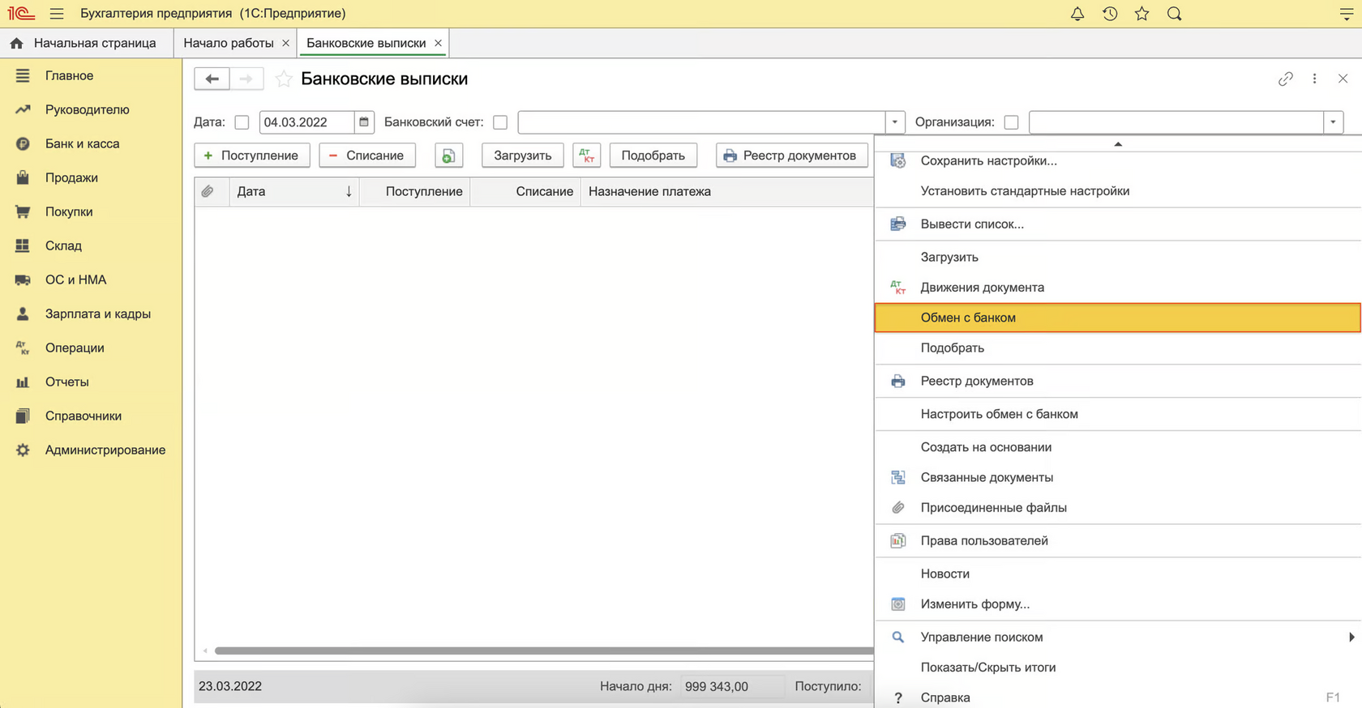The image size is (1362, 708).
Task: Click the date input field 04.03.2022
Action: 306,122
